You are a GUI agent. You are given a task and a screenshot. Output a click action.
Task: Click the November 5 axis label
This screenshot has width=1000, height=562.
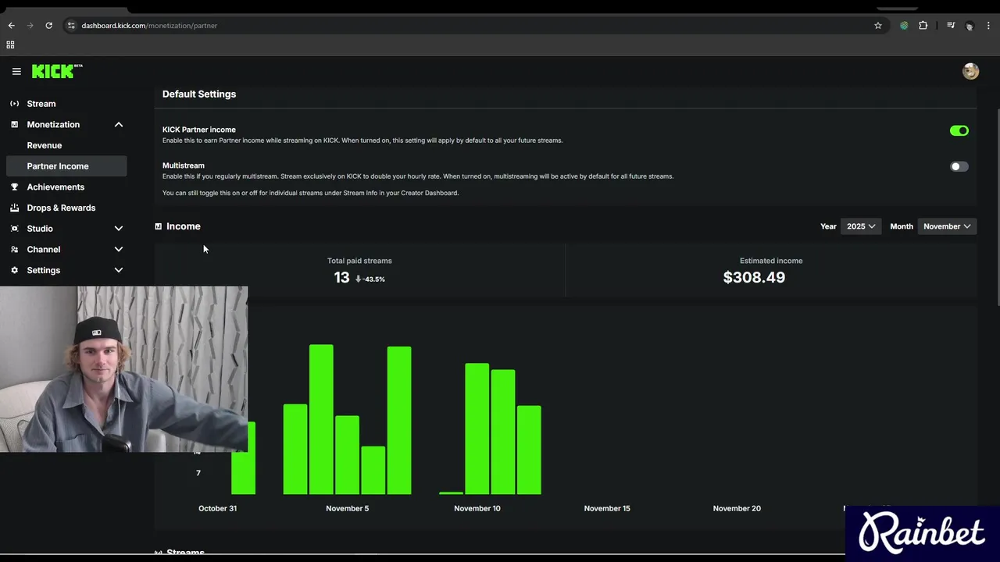(x=348, y=508)
